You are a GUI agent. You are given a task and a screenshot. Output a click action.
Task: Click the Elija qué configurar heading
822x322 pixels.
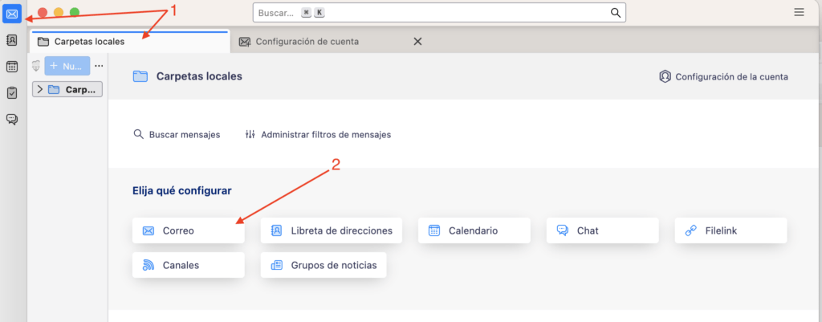(x=182, y=191)
